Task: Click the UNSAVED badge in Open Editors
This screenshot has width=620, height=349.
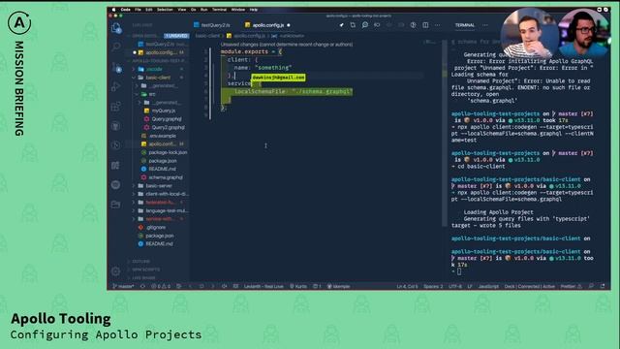Action: click(176, 36)
